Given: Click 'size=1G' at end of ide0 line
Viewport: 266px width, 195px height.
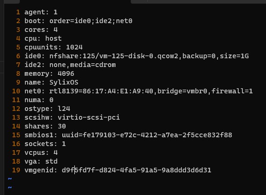Looking at the screenshot, I should click(x=234, y=56).
